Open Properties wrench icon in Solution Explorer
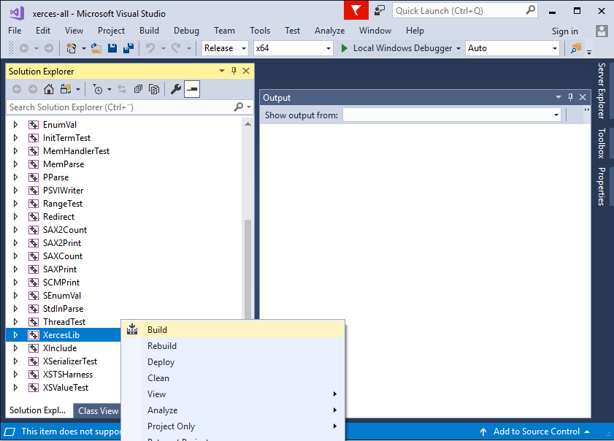Screen dimensions: 614x441 pyautogui.click(x=175, y=89)
